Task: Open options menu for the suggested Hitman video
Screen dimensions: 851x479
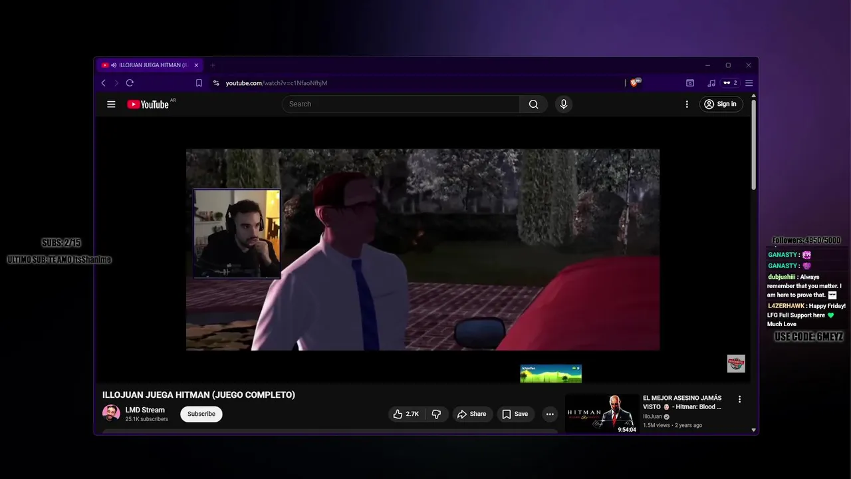Action: [739, 399]
